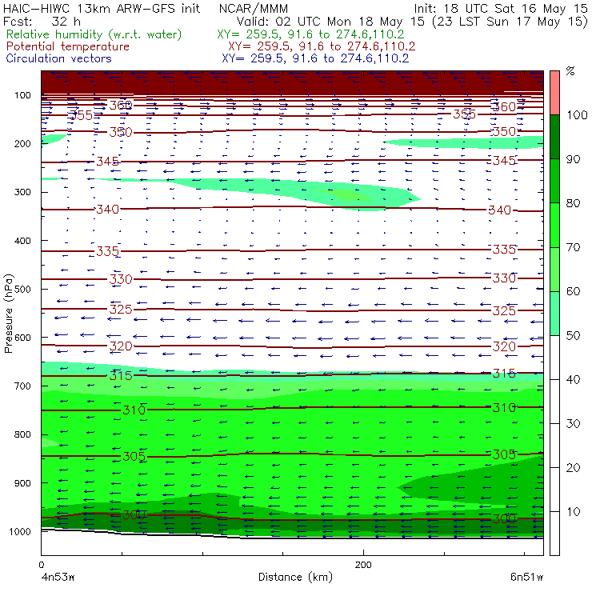Select the left-side '345' contour label
Image resolution: width=592 pixels, height=592 pixels.
pyautogui.click(x=108, y=162)
